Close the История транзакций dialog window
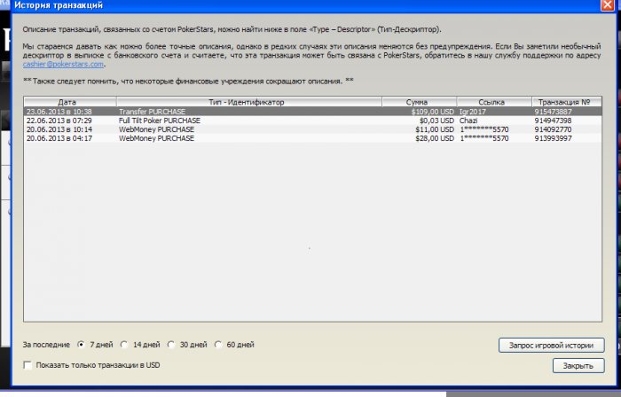This screenshot has width=621, height=397. (607, 4)
